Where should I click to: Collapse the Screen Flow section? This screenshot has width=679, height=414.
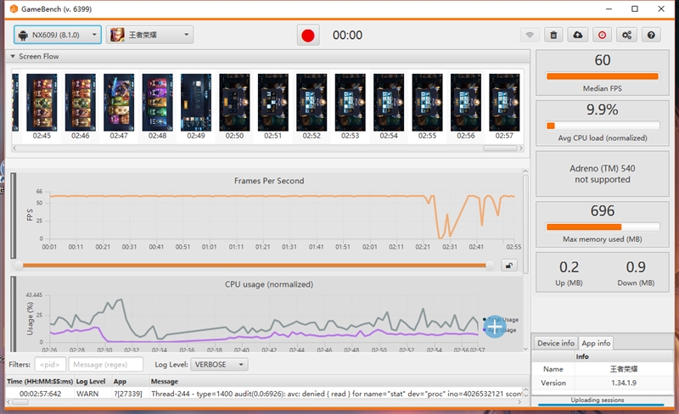coord(13,57)
